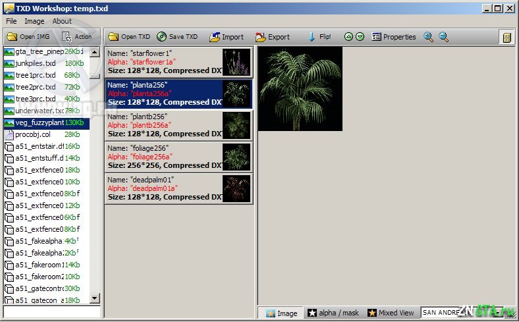The height and width of the screenshot is (322, 519).
Task: Select gta_tree_pinep file in list
Action: (47, 51)
